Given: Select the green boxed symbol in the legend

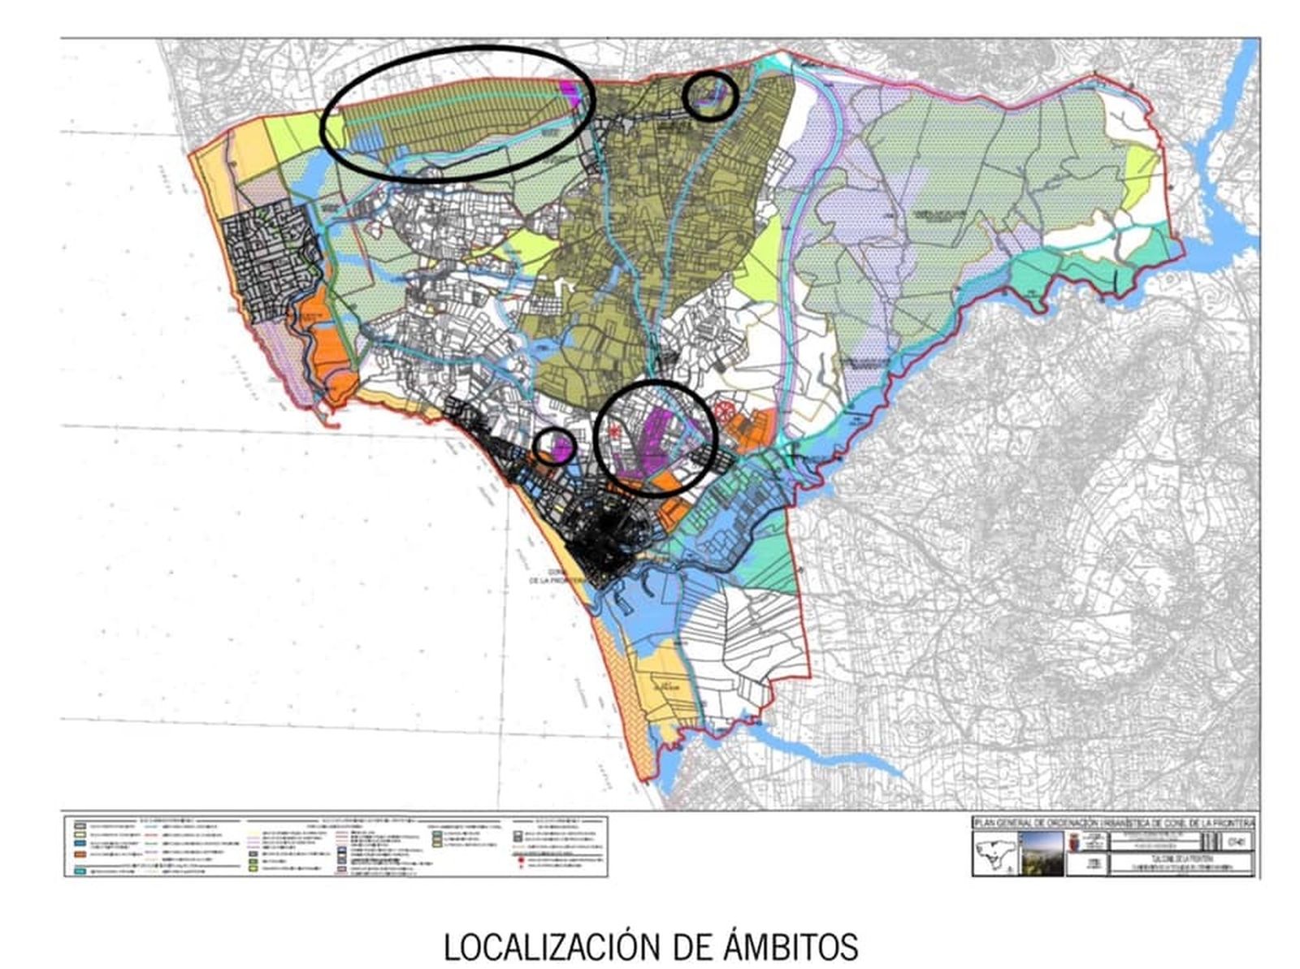Looking at the screenshot, I should click(253, 859).
